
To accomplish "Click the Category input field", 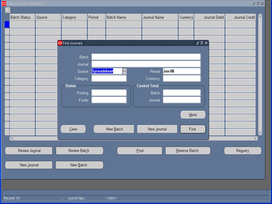I will 109,78.
